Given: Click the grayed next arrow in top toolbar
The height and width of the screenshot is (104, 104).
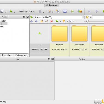Looking at the screenshot, I should click(x=96, y=11).
